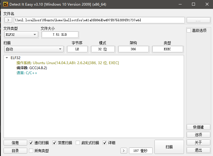Image resolution: width=213 pixels, height=156 pixels.
Task: Click the EXEC type button
Action: pyautogui.click(x=167, y=49)
